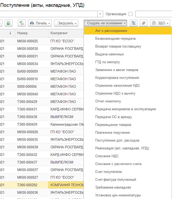Open attached files paperclip icon
172x199 pixels.
pyautogui.click(x=143, y=23)
